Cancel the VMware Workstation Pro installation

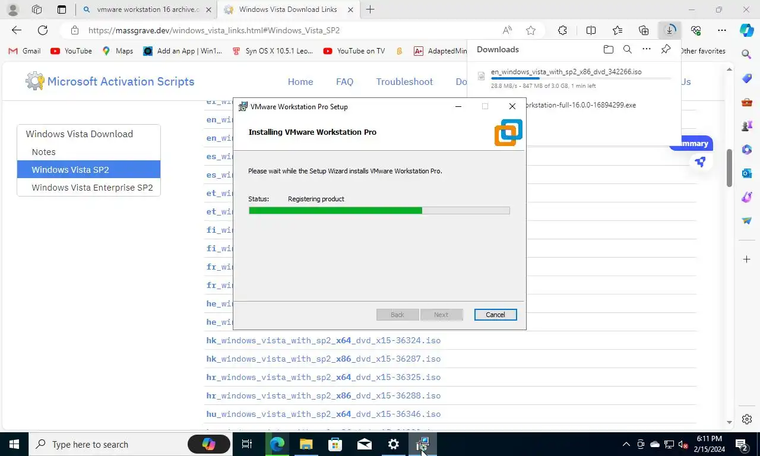click(x=495, y=315)
